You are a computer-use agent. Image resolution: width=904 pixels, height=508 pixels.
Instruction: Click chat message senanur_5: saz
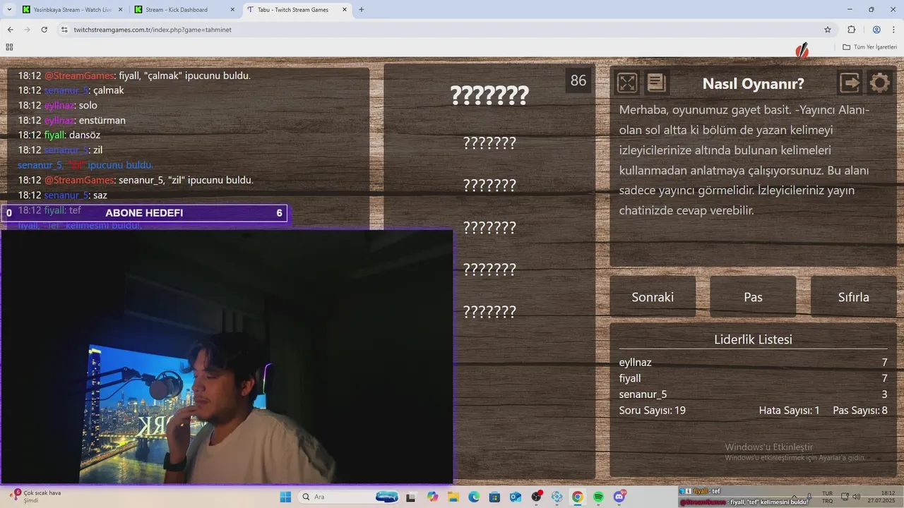[63, 195]
